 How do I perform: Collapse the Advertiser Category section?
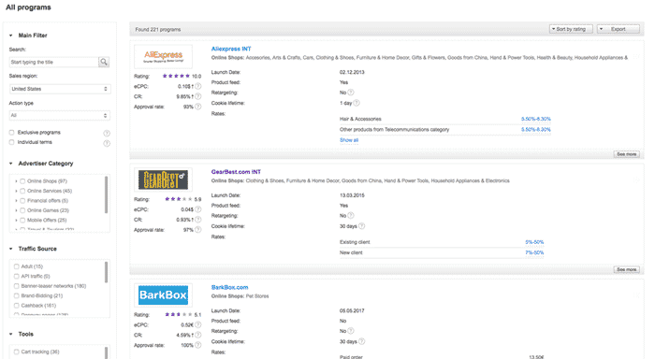[x=11, y=164]
